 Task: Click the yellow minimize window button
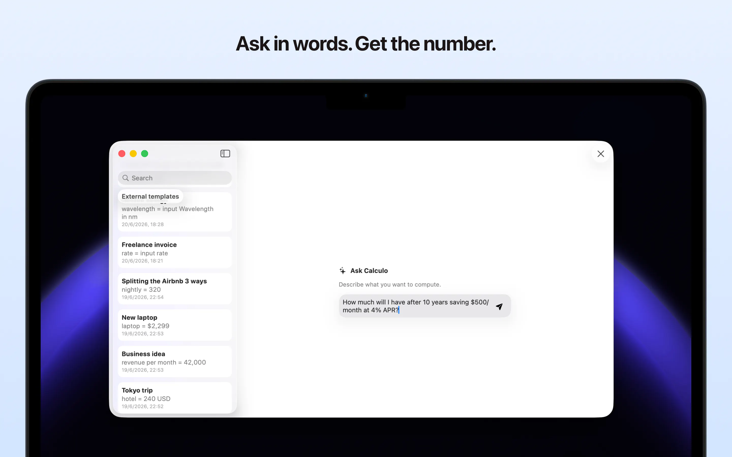pos(133,154)
